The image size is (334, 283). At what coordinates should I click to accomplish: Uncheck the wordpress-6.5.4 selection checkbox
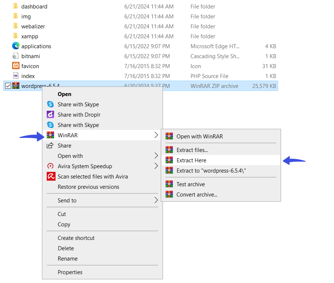coord(8,86)
